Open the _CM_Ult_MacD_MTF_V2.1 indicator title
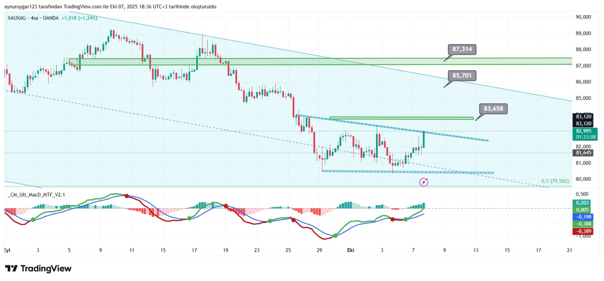Screen dimensions: 604x281 [37, 195]
